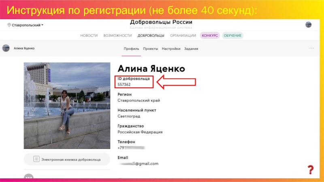Screen dimensions: 324x182
Task: Switch to the Профиль tab
Action: coord(131,49)
